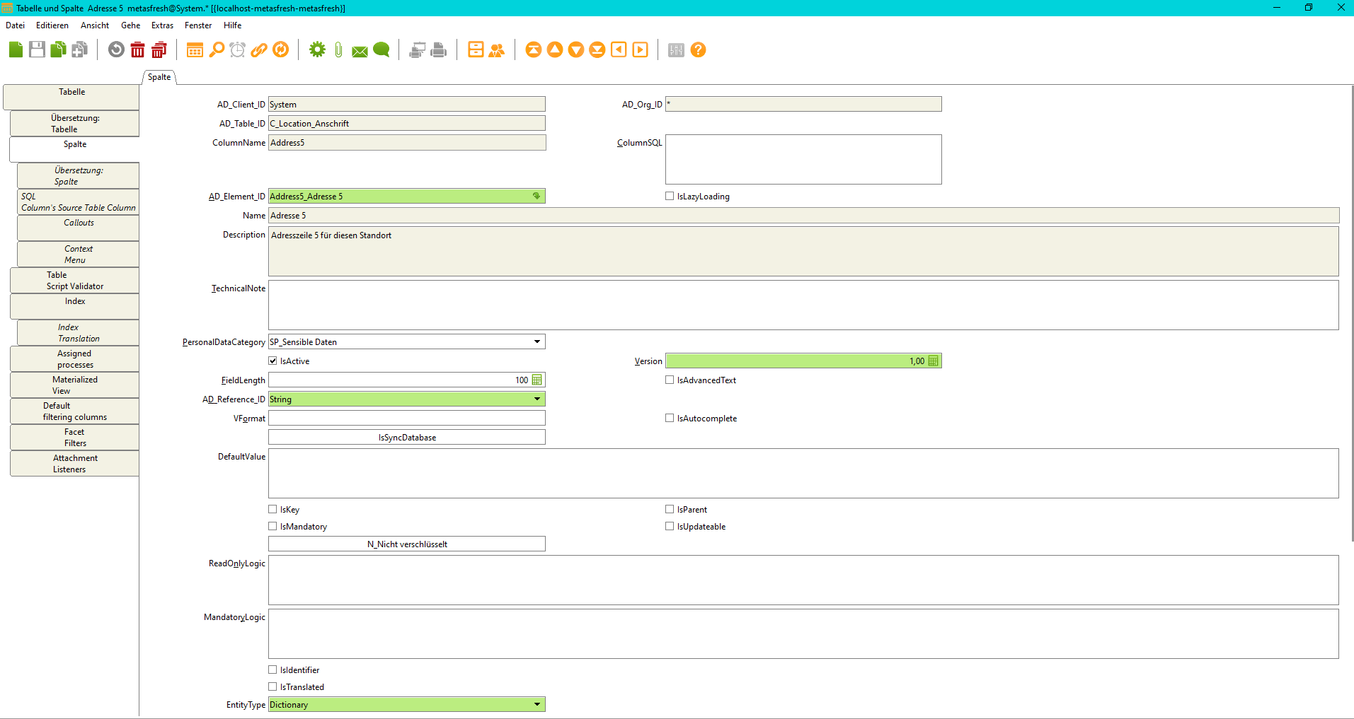Screen dimensions: 1354x719
Task: Click into the ColumnSQL text area
Action: click(x=803, y=159)
